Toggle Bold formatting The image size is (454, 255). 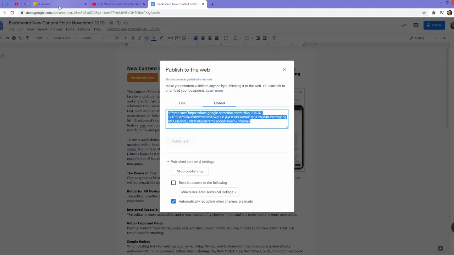tap(133, 38)
